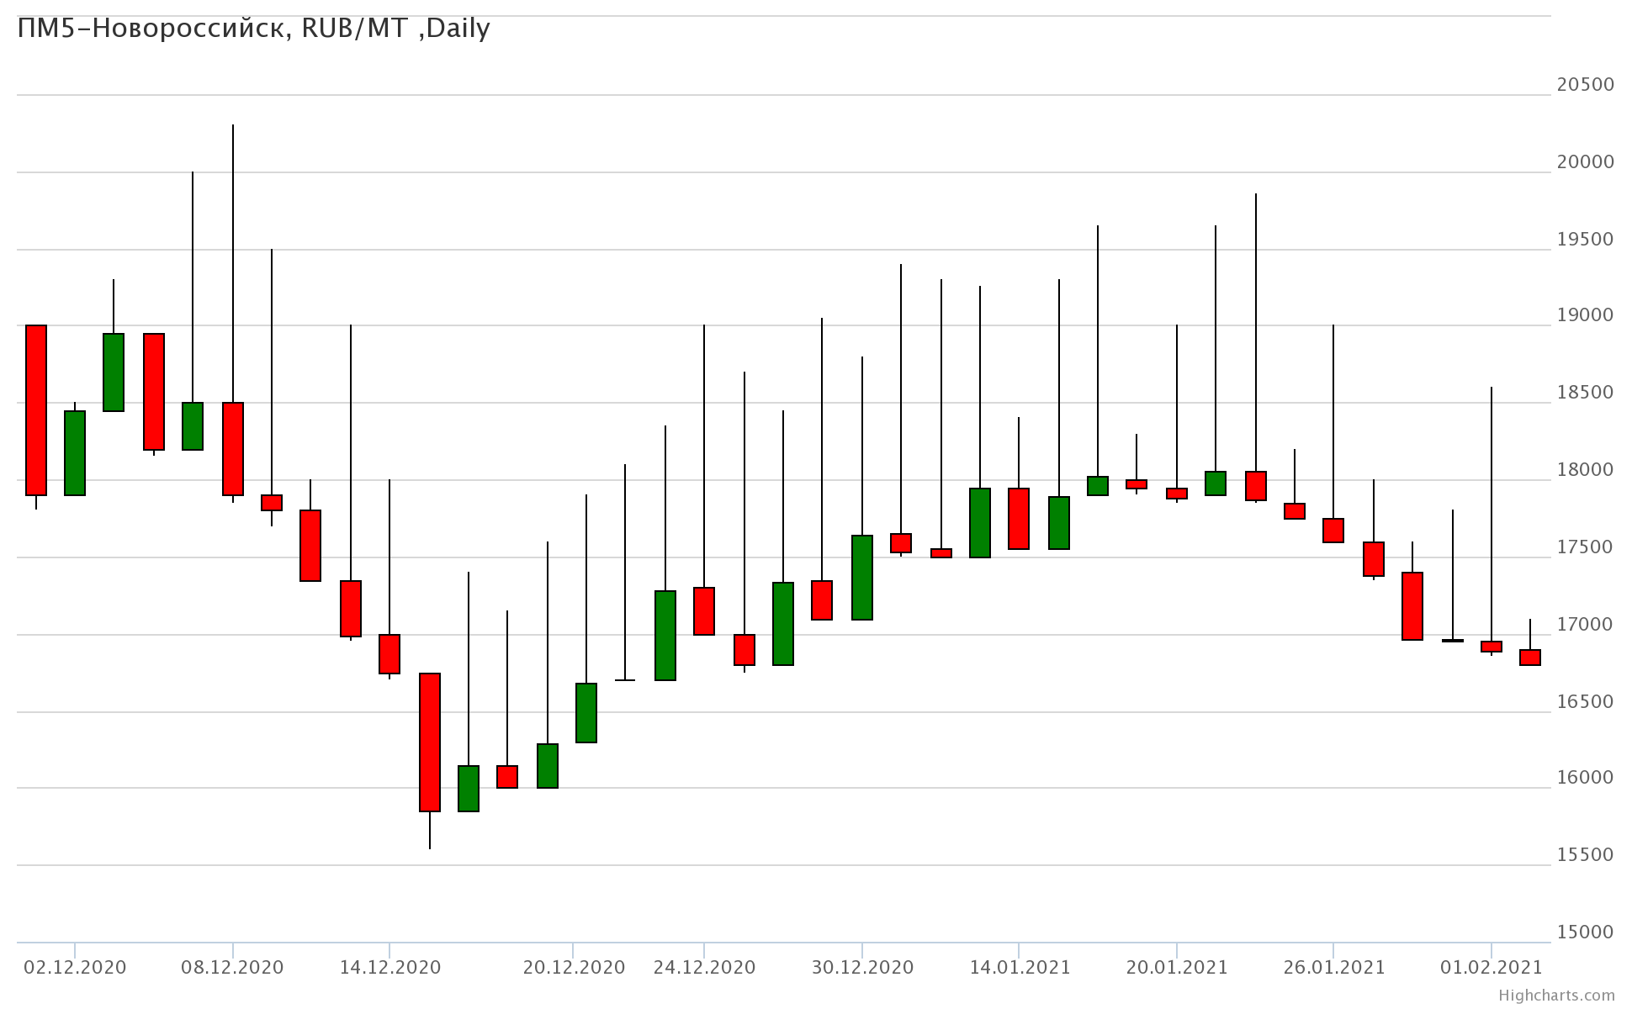The image size is (1632, 1009).
Task: Click the first tall red candlestick at far left
Action: click(36, 410)
